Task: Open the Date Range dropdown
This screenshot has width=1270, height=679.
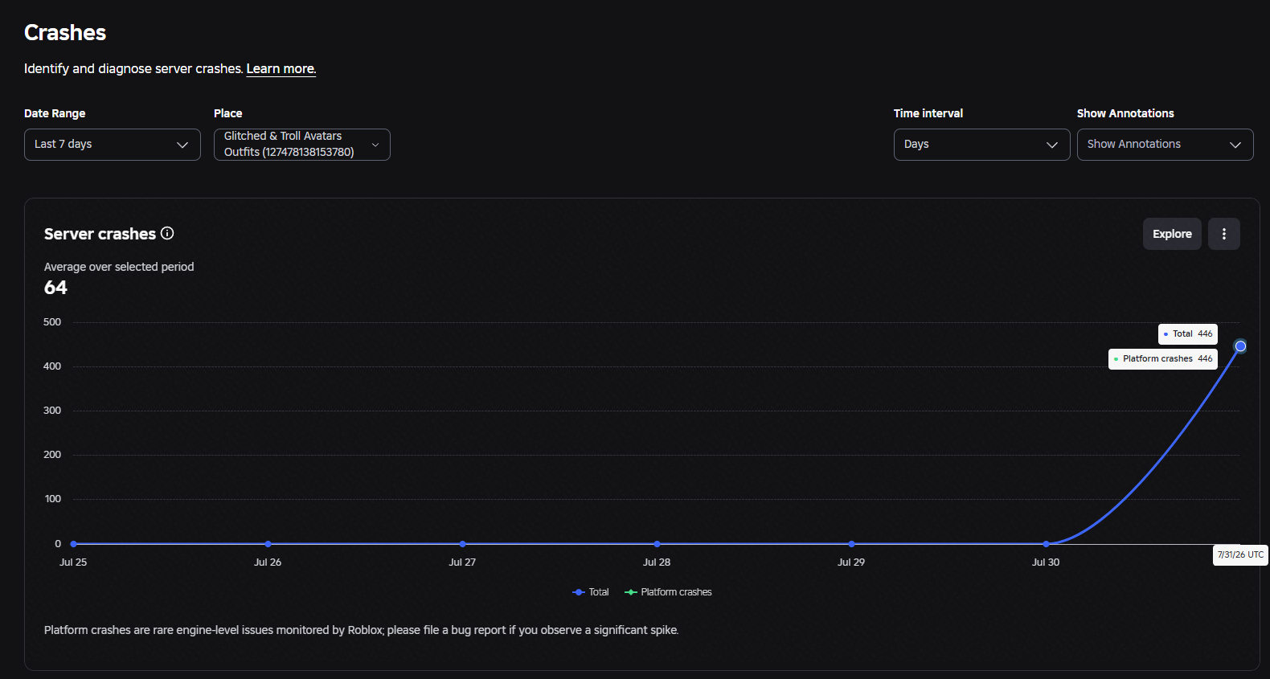Action: pos(113,145)
